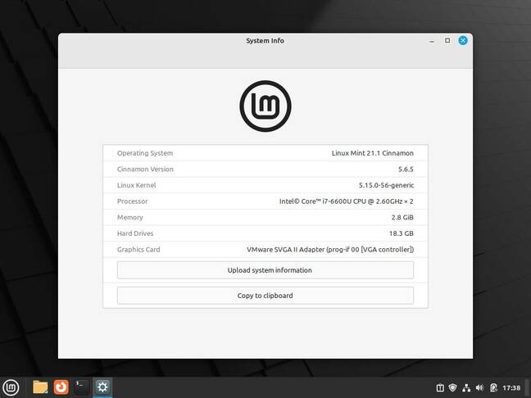Select the Operating System label
The height and width of the screenshot is (398, 531).
point(145,153)
